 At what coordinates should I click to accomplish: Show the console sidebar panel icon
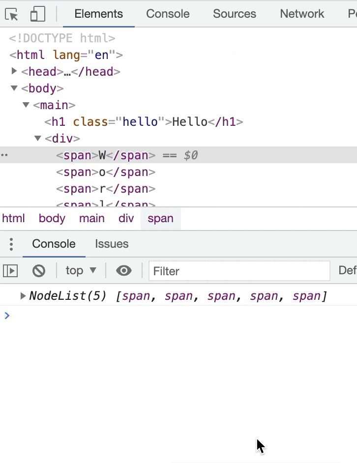click(10, 271)
